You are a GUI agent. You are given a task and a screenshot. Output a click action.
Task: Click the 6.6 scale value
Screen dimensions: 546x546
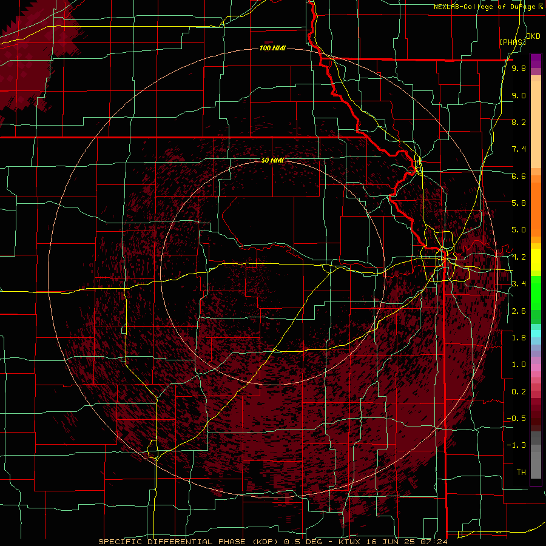point(519,176)
